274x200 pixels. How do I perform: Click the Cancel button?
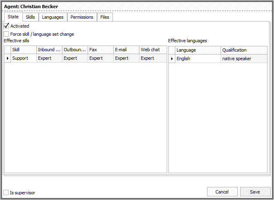coord(222,192)
